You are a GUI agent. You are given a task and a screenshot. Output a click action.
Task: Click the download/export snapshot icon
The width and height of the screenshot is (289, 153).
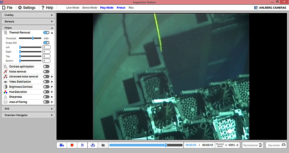(93, 145)
